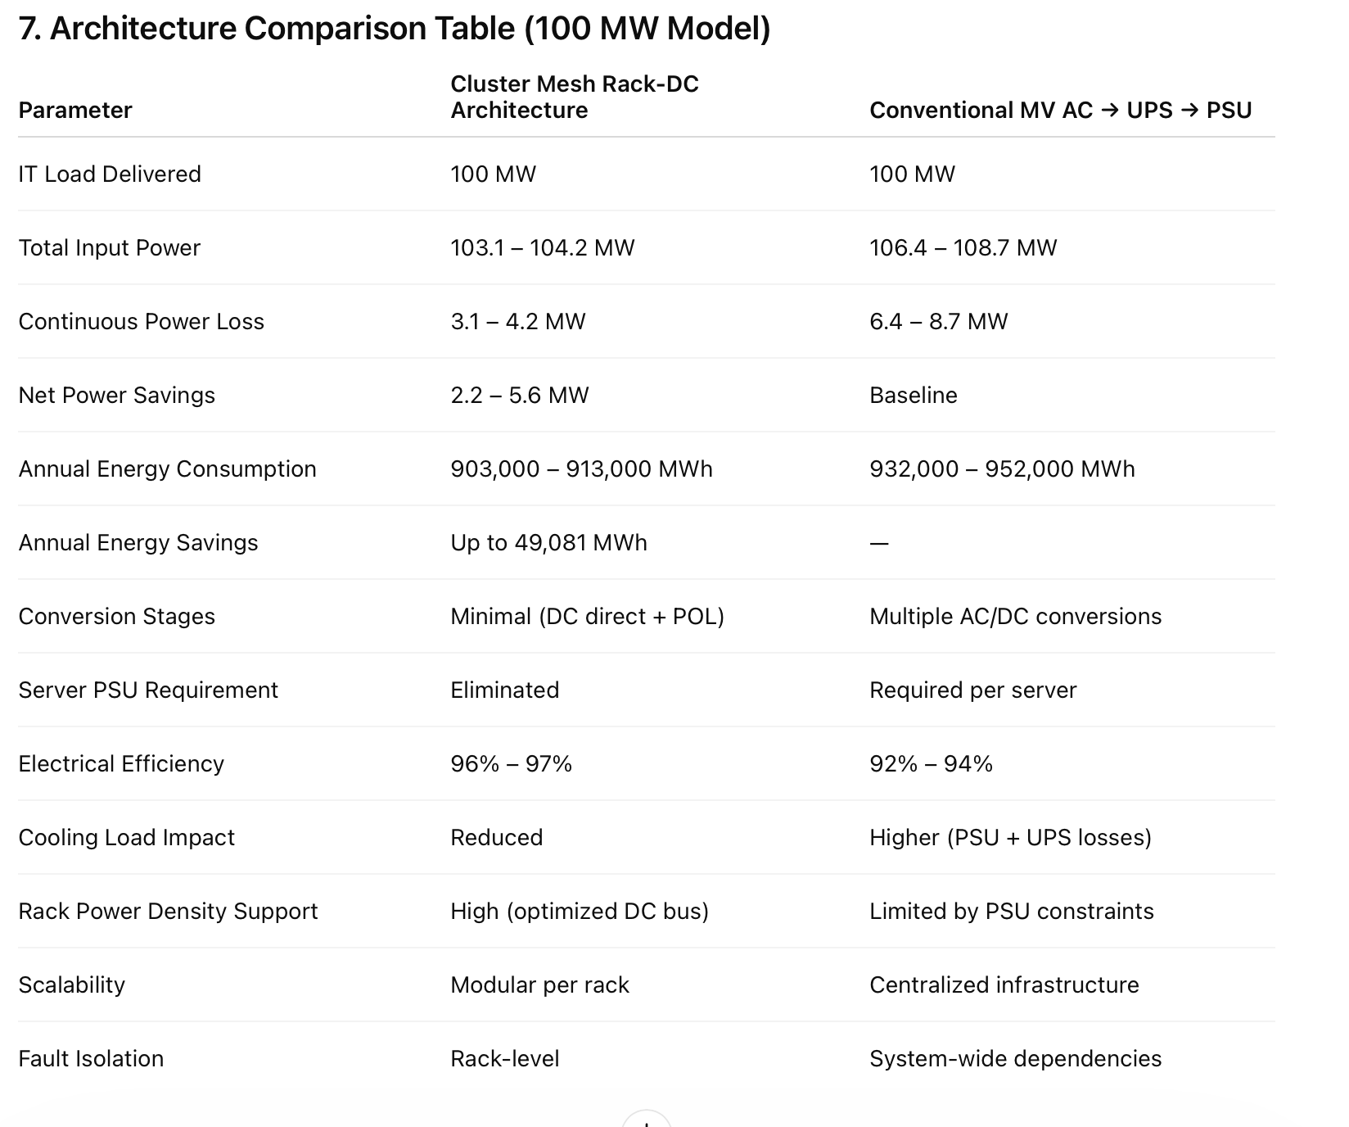Viewport: 1349px width, 1127px height.
Task: Select the IT Load Delivered row label
Action: (110, 174)
